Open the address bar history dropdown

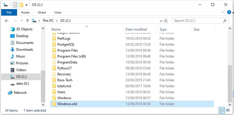pyautogui.click(x=161, y=21)
